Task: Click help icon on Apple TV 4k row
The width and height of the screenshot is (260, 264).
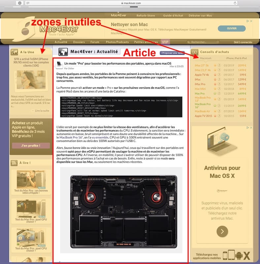Action: [x=219, y=75]
